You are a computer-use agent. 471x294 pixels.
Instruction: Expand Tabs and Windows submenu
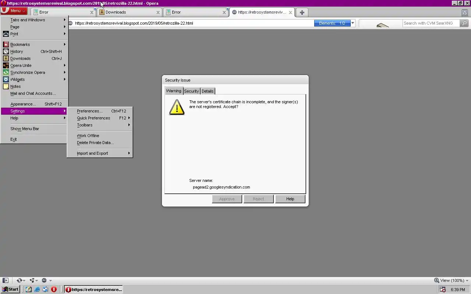click(x=33, y=20)
